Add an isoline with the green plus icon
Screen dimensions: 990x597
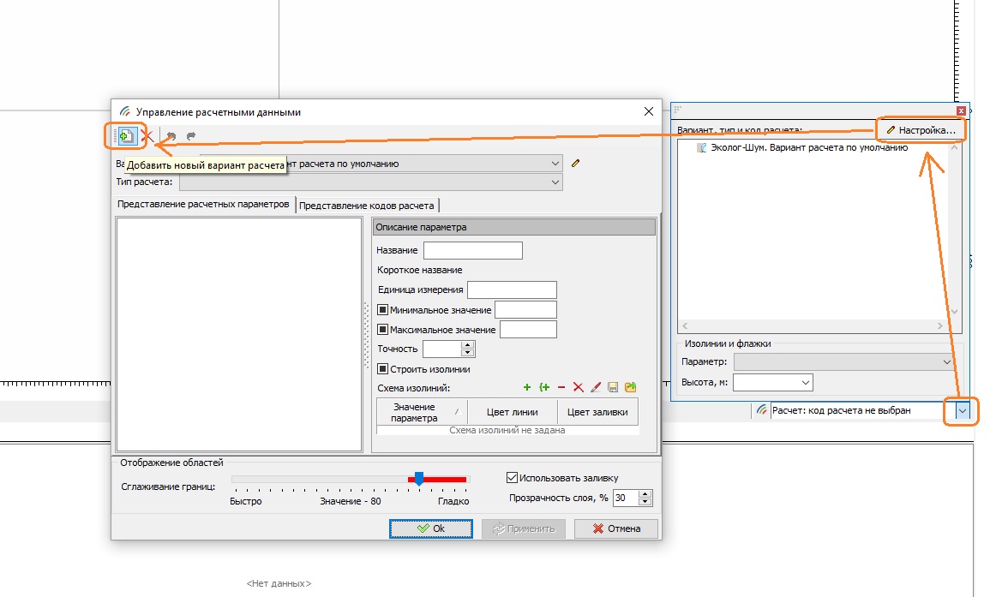pyautogui.click(x=527, y=387)
